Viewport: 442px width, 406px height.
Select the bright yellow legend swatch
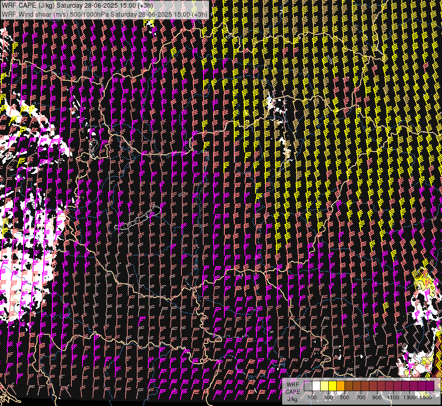tap(333, 386)
